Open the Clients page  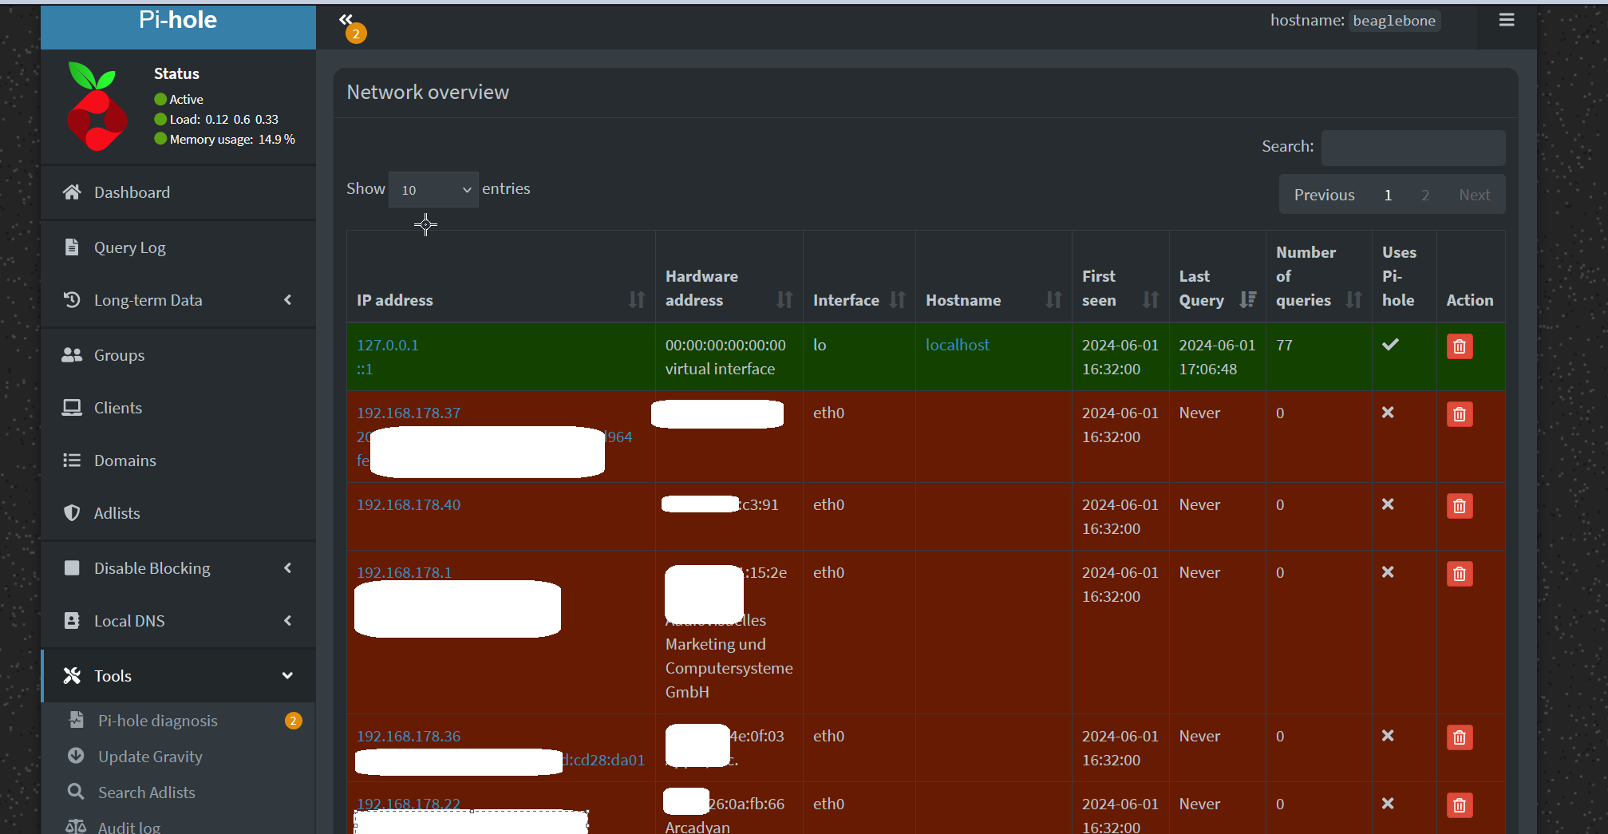[x=117, y=408]
